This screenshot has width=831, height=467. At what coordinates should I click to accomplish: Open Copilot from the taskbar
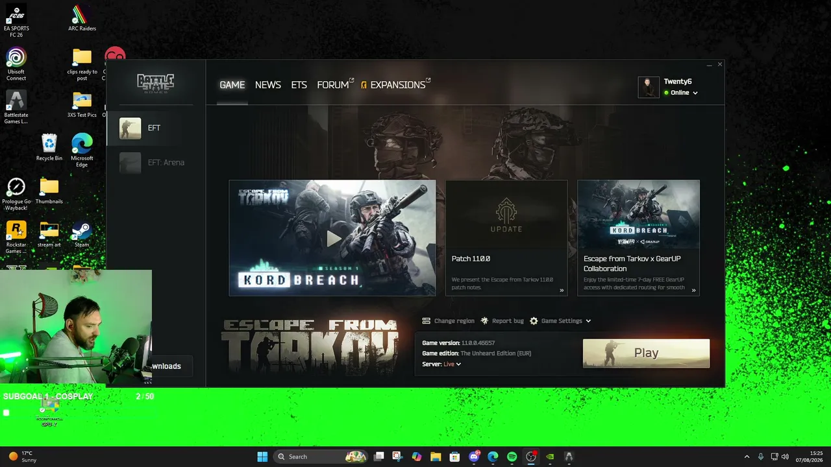point(417,457)
